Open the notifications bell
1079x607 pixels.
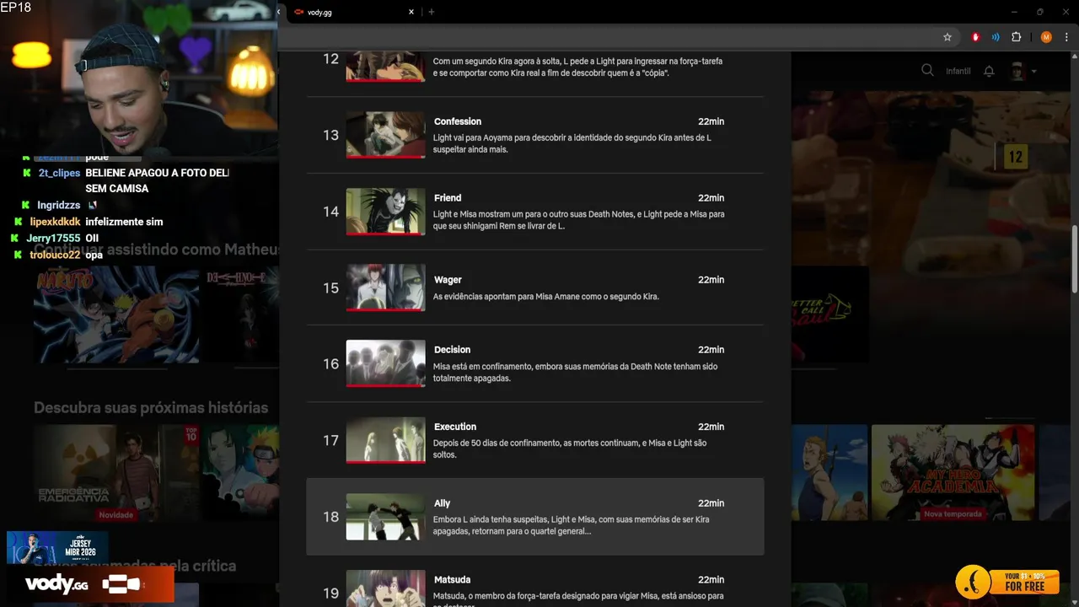[989, 72]
